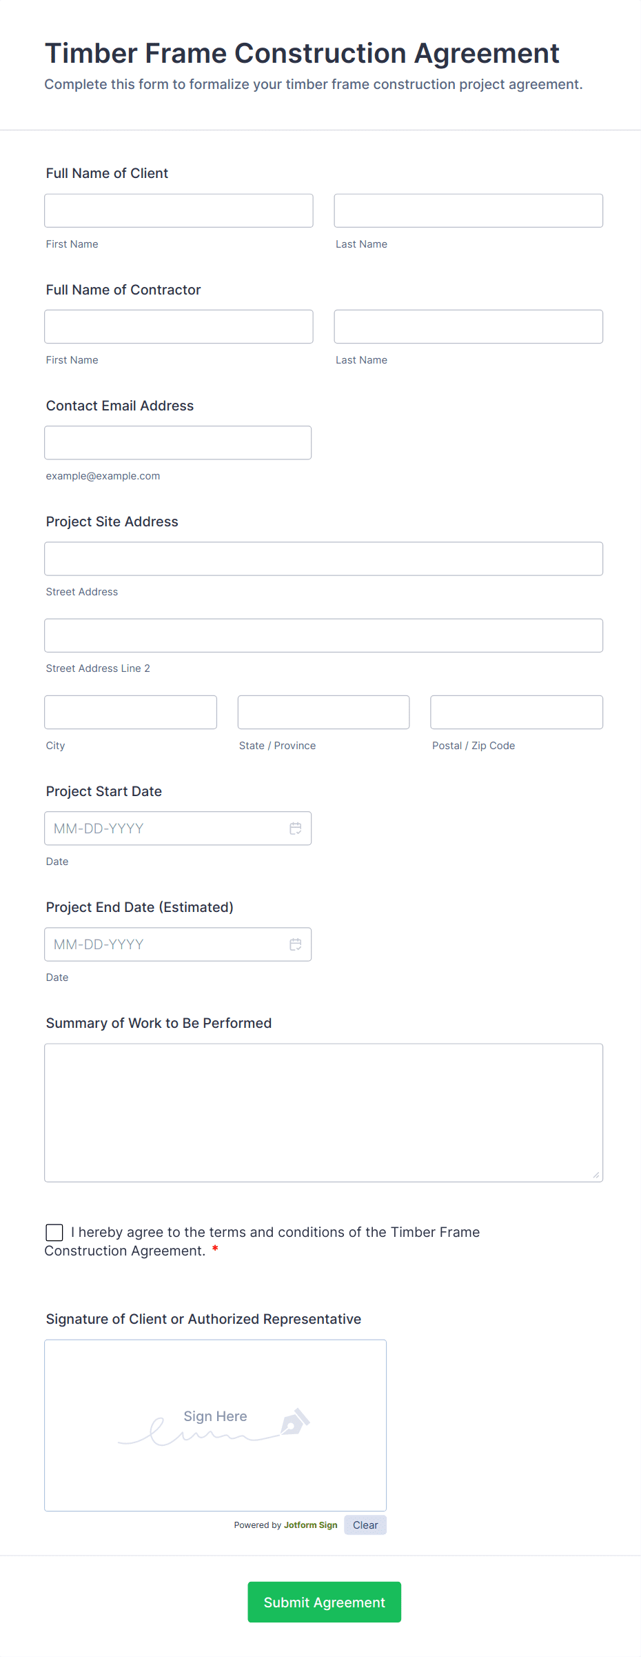The height and width of the screenshot is (1657, 641).
Task: Click the Contact Email Address field
Action: click(x=177, y=442)
